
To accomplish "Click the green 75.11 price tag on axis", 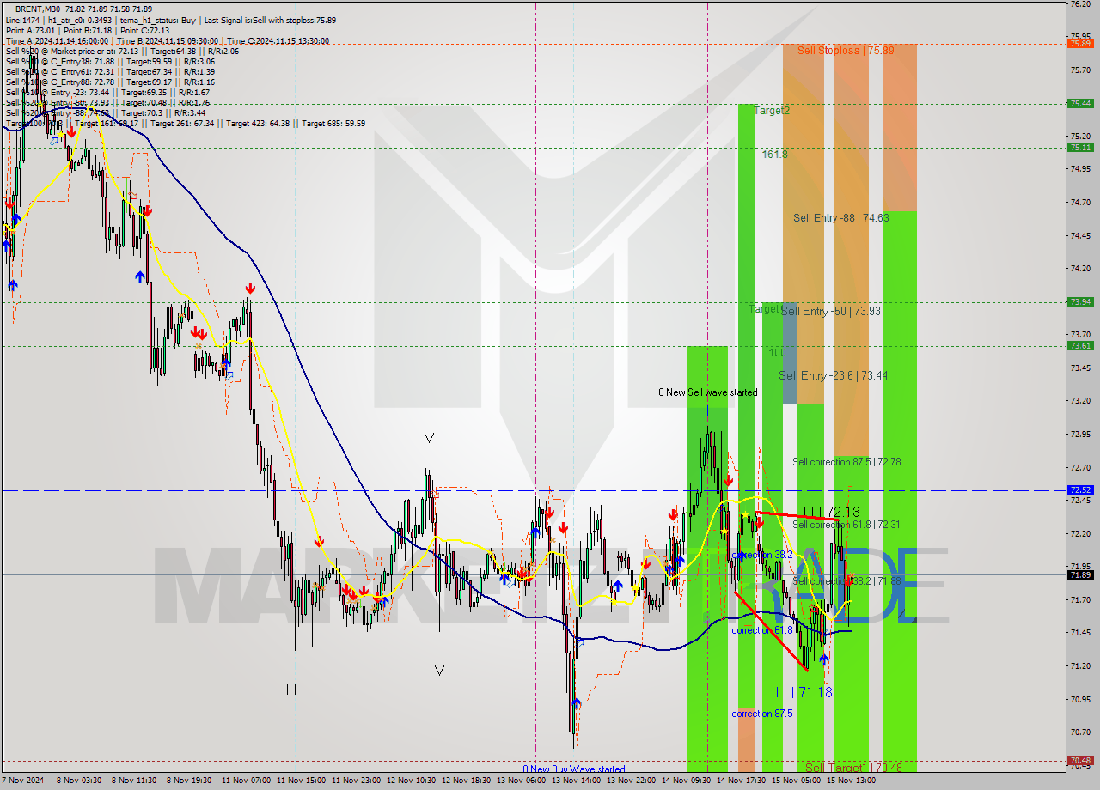I will point(1080,147).
